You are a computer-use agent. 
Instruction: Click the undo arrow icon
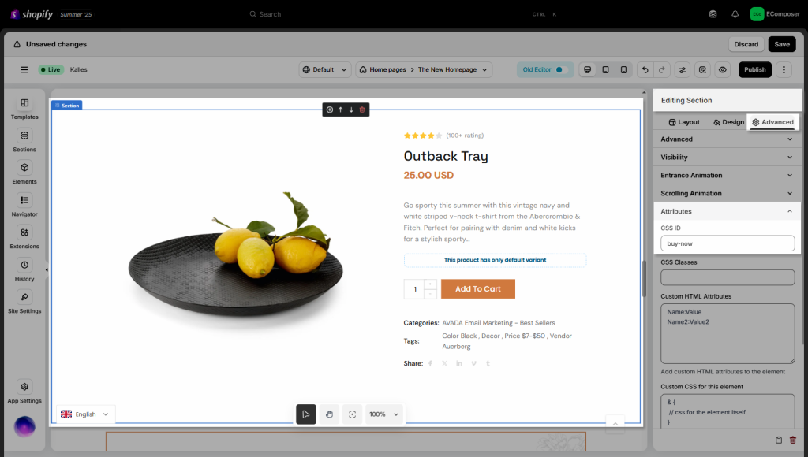pyautogui.click(x=645, y=70)
